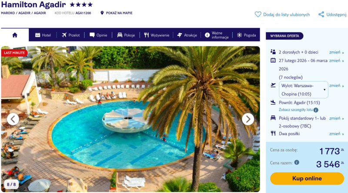
Task: Click Zobacz szczegóły lotu link
Action: click(296, 110)
